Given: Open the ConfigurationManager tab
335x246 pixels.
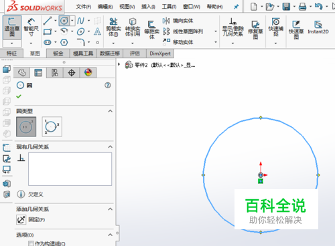Looking at the screenshot, I should 55,73.
